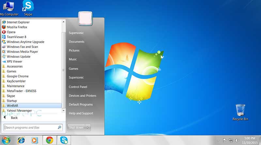
Task: Open the Shut down options arrow
Action: [88, 127]
